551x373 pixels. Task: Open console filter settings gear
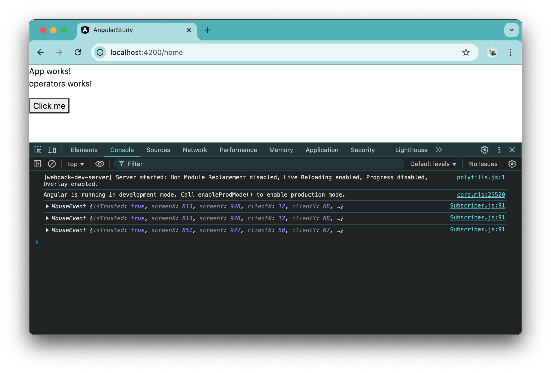[x=512, y=164]
